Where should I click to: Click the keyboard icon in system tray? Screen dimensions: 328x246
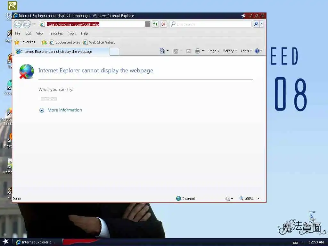(x=295, y=243)
